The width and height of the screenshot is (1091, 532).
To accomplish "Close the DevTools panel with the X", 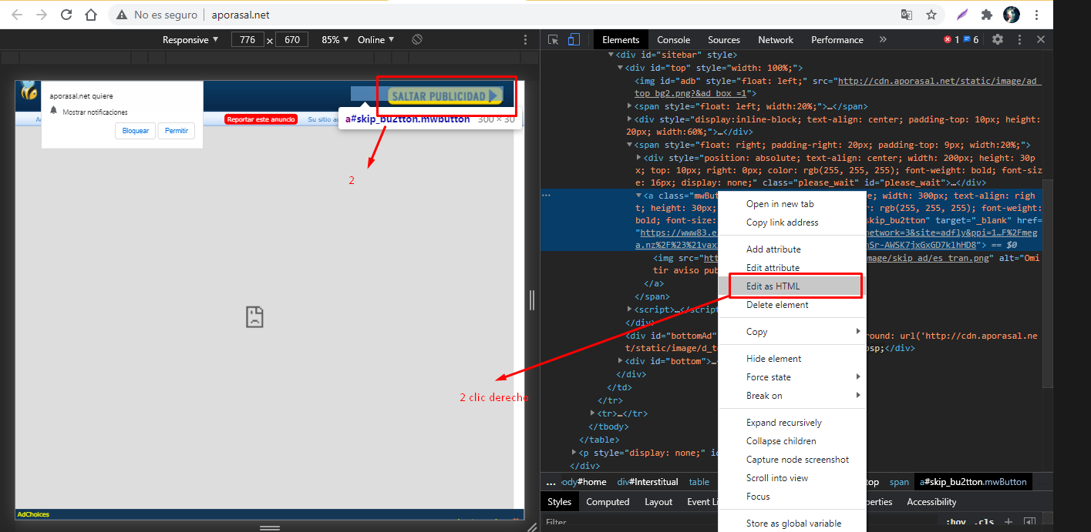I will click(1041, 39).
